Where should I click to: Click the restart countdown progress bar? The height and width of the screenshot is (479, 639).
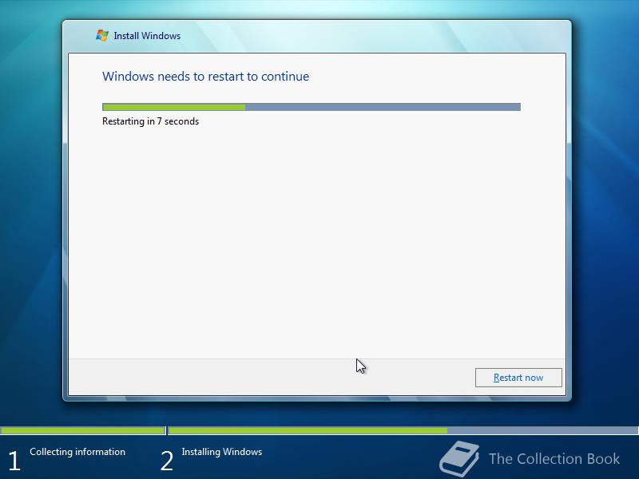pyautogui.click(x=312, y=107)
